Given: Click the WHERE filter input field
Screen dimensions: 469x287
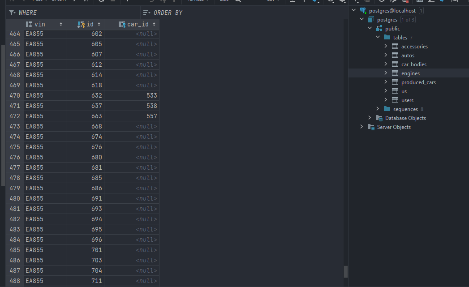Looking at the screenshot, I should click(67, 12).
